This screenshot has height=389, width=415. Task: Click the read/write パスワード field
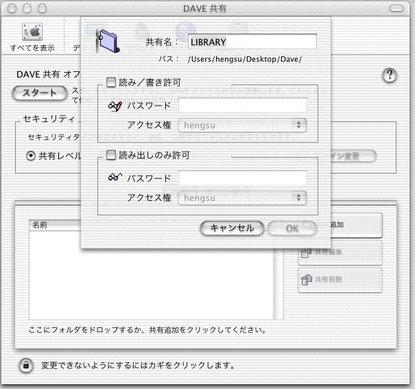(x=243, y=105)
